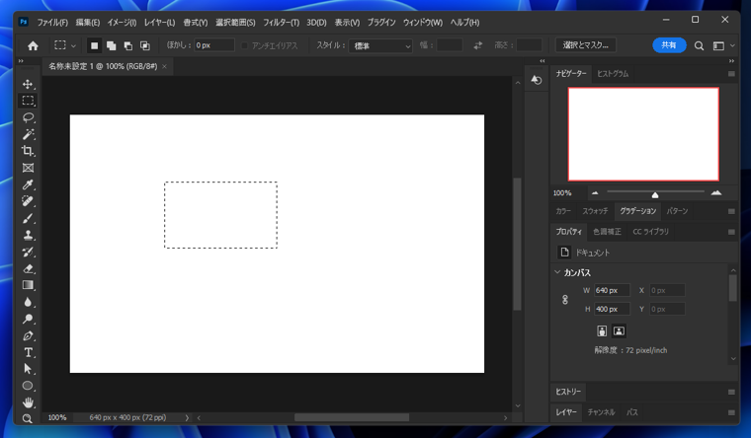The image size is (751, 438).
Task: Toggle the canvas width-height link icon
Action: [x=565, y=300]
